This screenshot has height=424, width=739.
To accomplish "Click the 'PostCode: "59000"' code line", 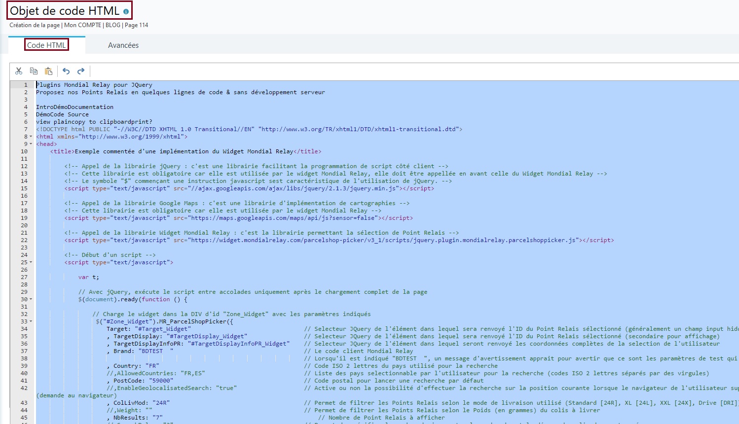I will click(x=140, y=381).
